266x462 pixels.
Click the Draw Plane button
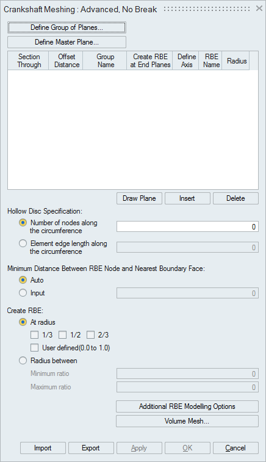pos(139,198)
